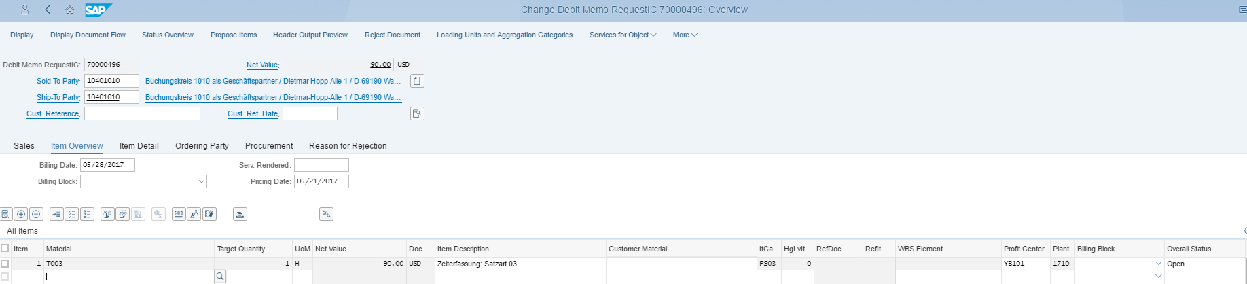
Task: Click the wrench configuration icon
Action: [x=326, y=214]
